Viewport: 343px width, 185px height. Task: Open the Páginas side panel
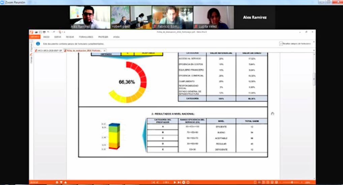pyautogui.click(x=31, y=46)
